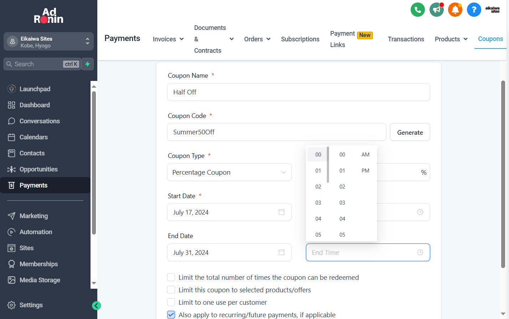
Task: Expand Orders menu dropdown
Action: coord(257,39)
